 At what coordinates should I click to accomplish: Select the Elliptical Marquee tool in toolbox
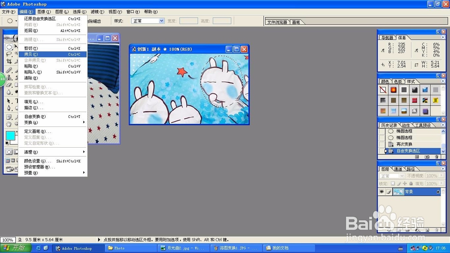(9, 47)
